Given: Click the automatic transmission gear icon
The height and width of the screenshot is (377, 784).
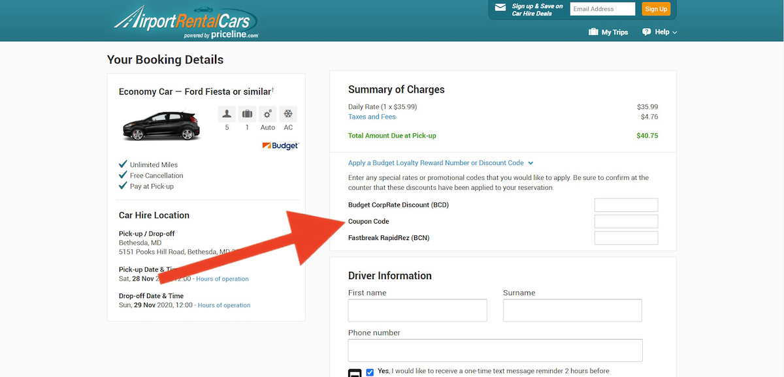Looking at the screenshot, I should click(268, 114).
